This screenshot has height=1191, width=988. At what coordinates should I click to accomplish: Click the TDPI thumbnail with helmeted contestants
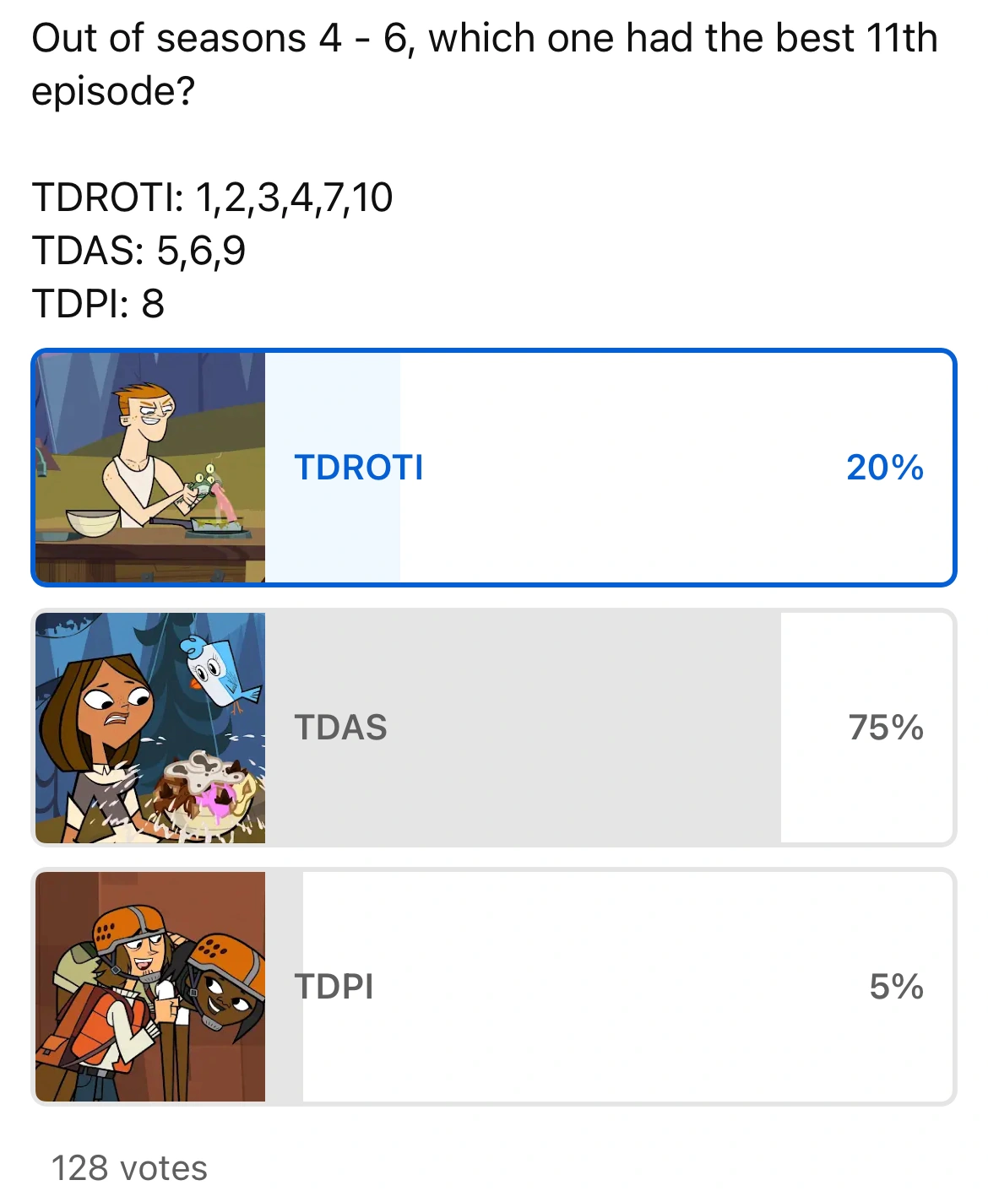[150, 987]
